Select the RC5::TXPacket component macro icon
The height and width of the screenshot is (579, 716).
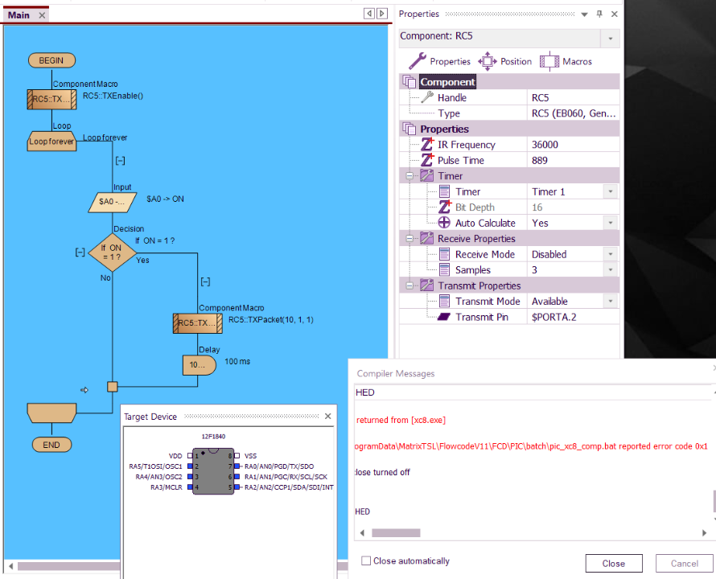198,323
